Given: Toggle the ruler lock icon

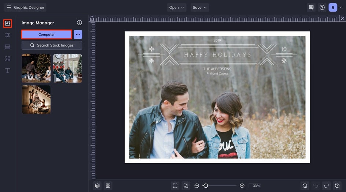Looking at the screenshot, I should [92, 18].
